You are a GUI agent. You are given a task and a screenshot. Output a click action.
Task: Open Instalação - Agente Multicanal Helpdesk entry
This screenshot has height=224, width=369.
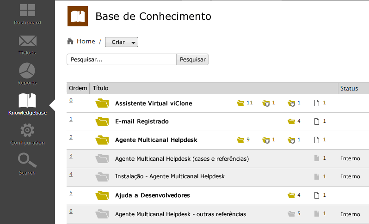pyautogui.click(x=170, y=176)
